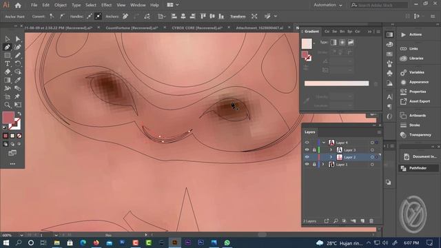This screenshot has height=248, width=441.
Task: Switch to CountFortune document tab
Action: click(132, 28)
